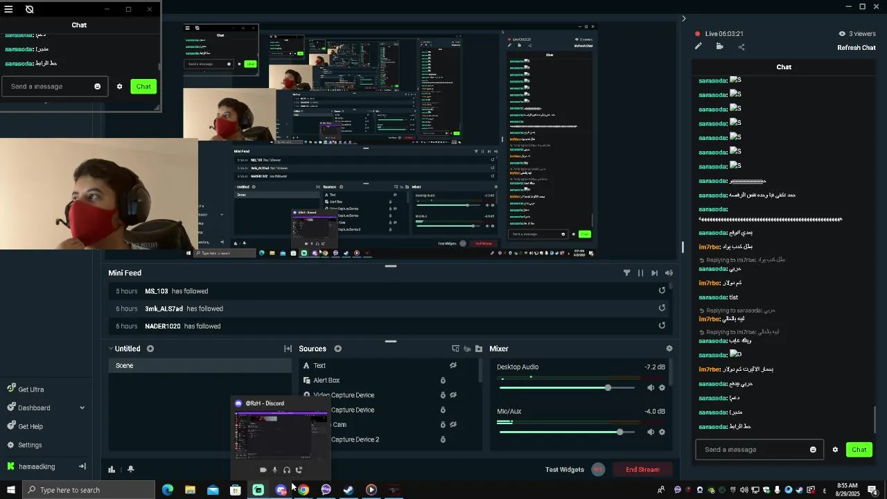Open scene transitions icon in the Scenes panel
The height and width of the screenshot is (499, 887).
click(x=288, y=349)
